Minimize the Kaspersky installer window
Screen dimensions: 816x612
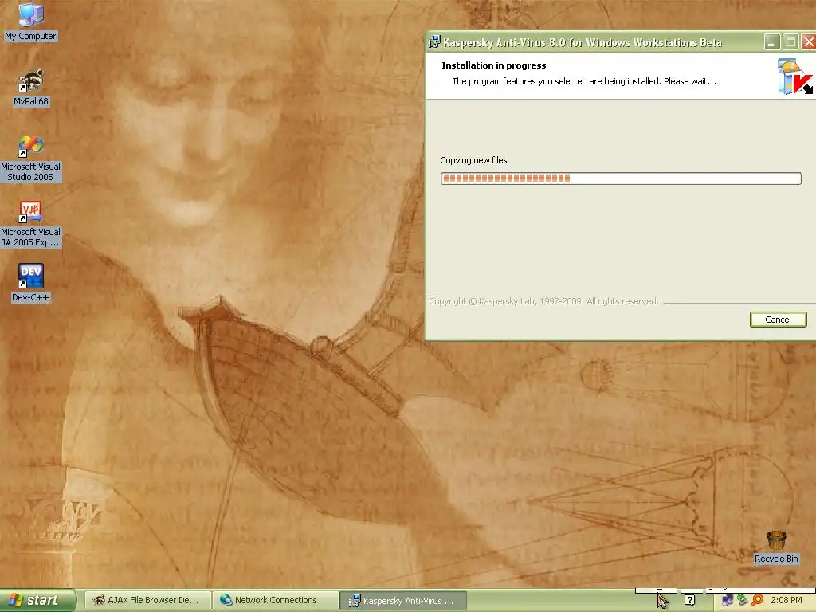(772, 42)
